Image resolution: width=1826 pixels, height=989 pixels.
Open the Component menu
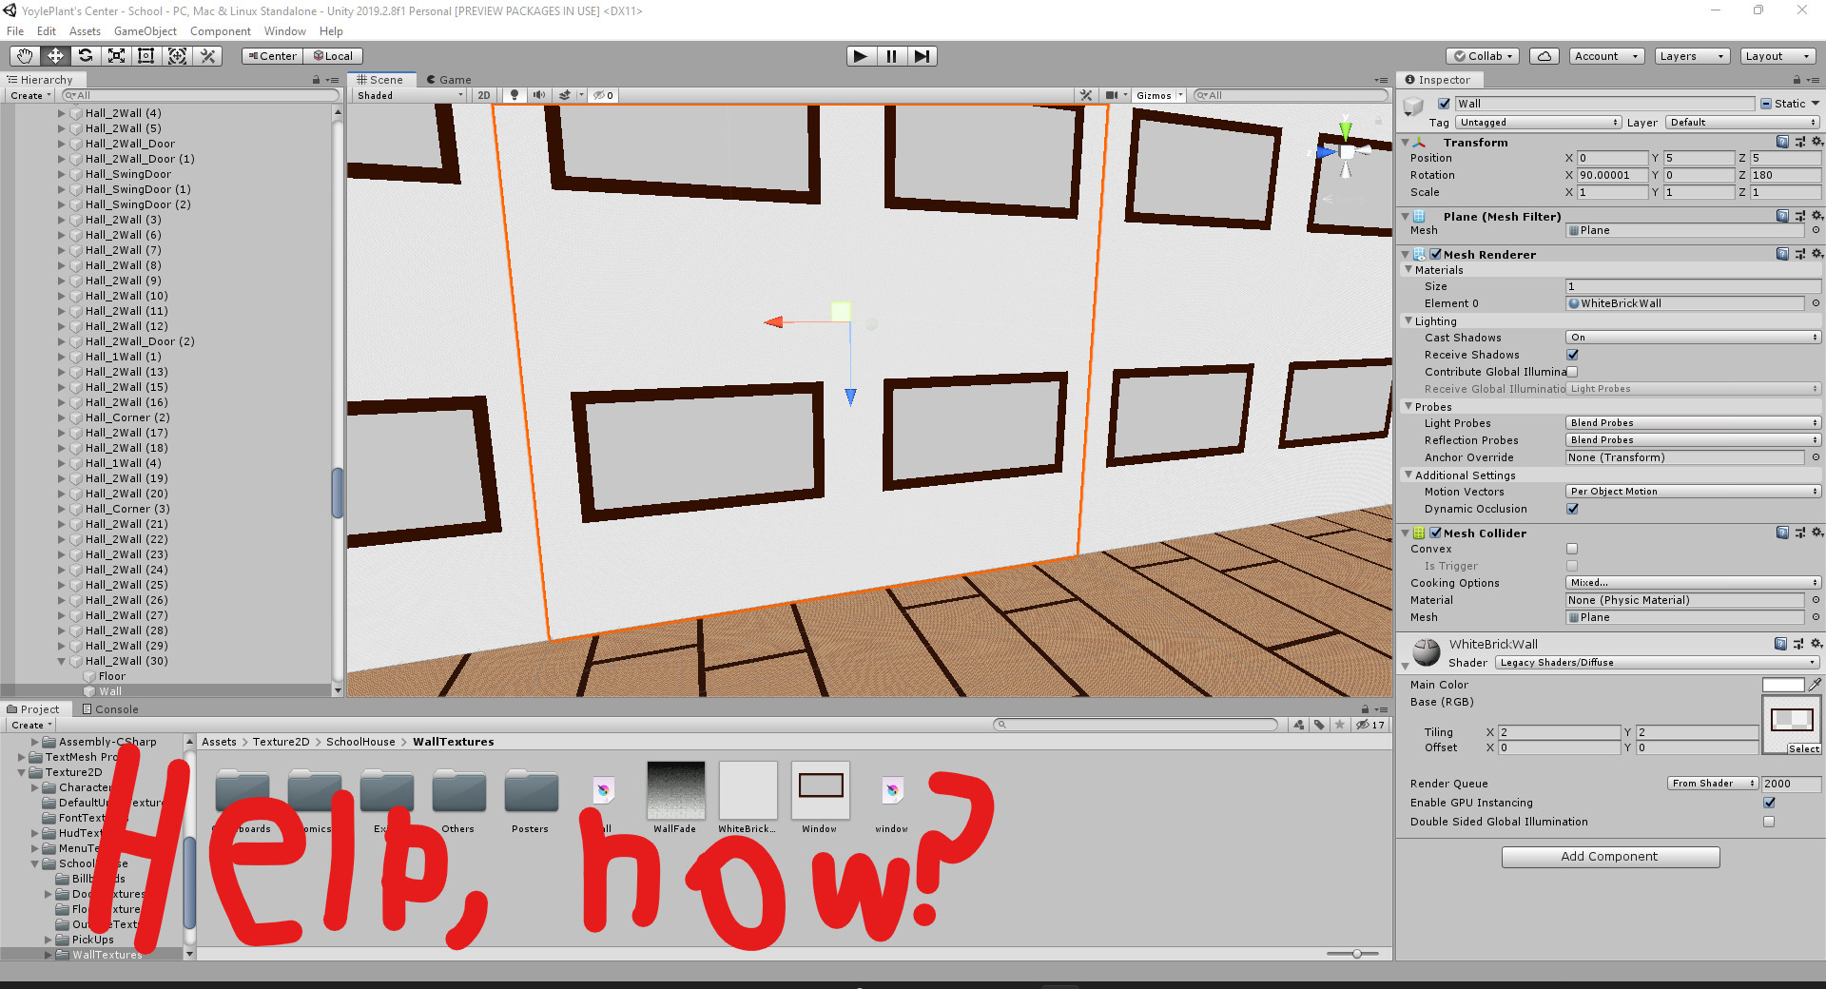[x=220, y=31]
